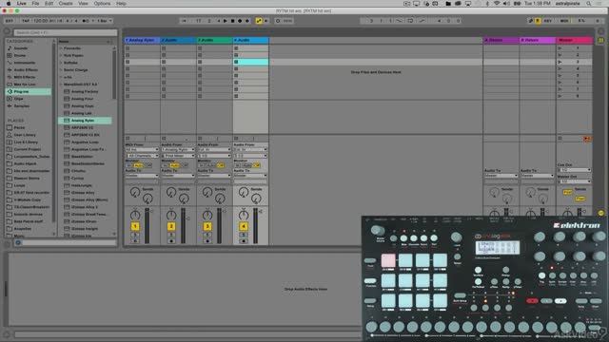Image resolution: width=609 pixels, height=342 pixels.
Task: Toggle the yellow automation arm button
Action: 259,21
